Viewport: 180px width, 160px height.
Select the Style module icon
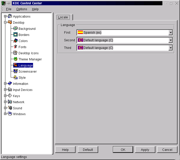(x=16, y=77)
